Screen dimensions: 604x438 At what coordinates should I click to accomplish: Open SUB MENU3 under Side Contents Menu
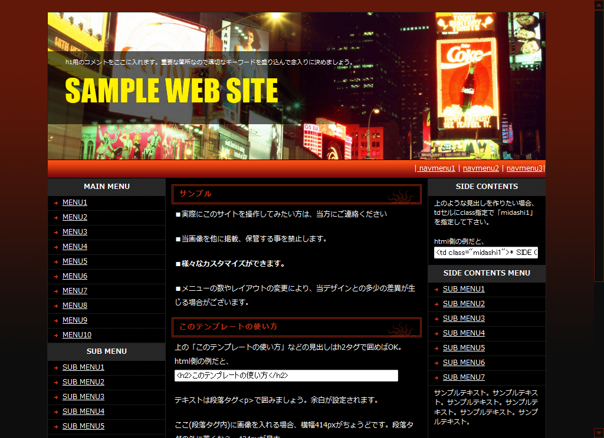tap(464, 318)
